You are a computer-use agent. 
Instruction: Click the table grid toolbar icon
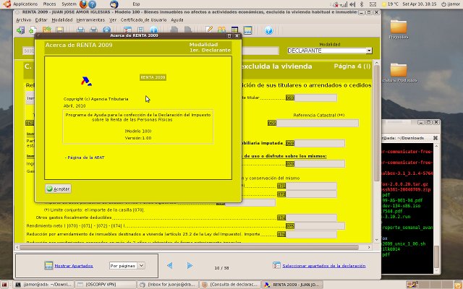pos(234,30)
